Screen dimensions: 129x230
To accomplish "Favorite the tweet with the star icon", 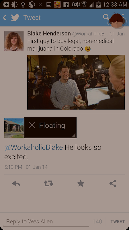I will click(81, 183).
